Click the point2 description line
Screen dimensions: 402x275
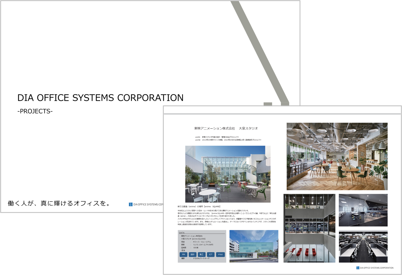[x=228, y=140]
